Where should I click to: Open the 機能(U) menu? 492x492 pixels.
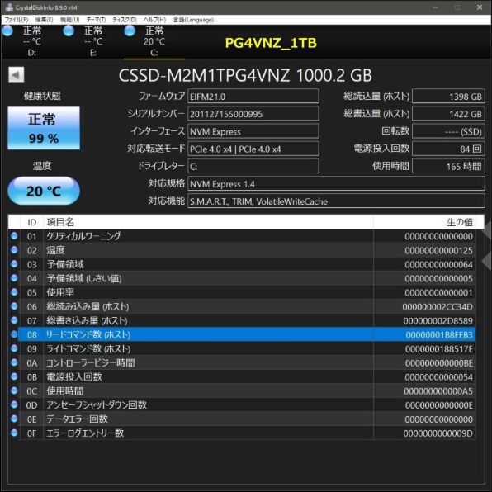point(69,20)
